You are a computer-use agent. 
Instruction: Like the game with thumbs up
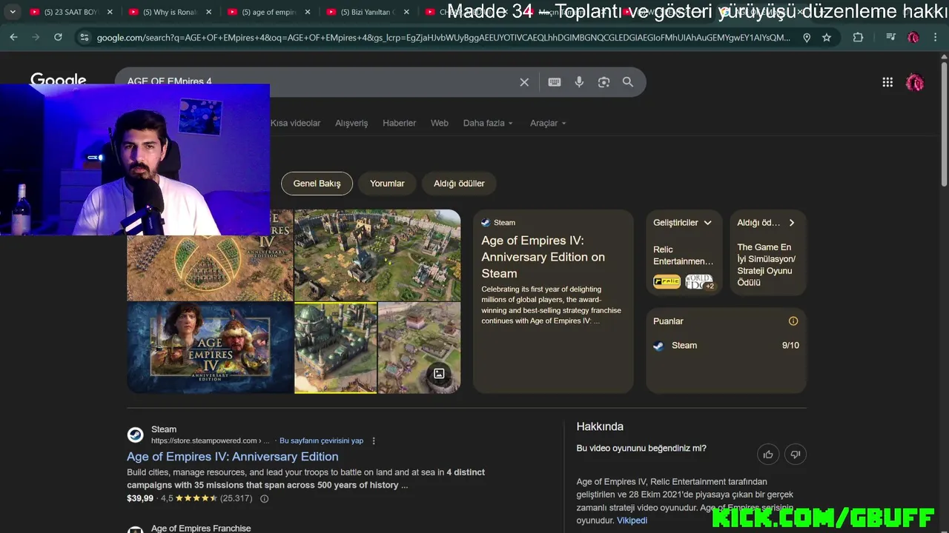(x=768, y=455)
